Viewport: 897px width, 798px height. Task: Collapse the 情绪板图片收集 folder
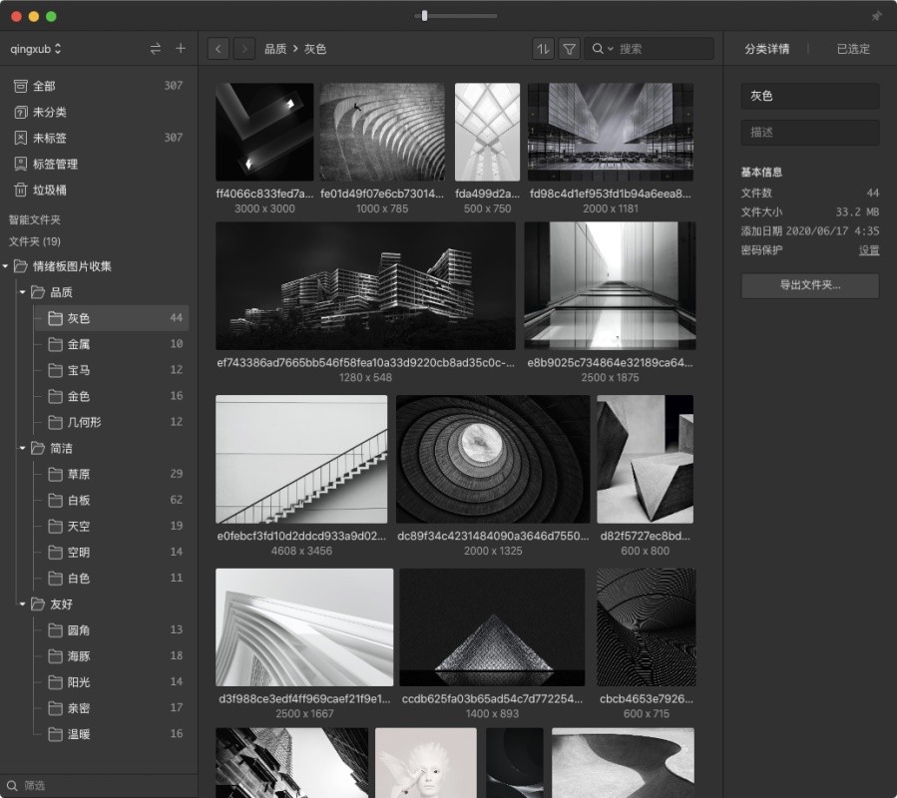point(7,266)
